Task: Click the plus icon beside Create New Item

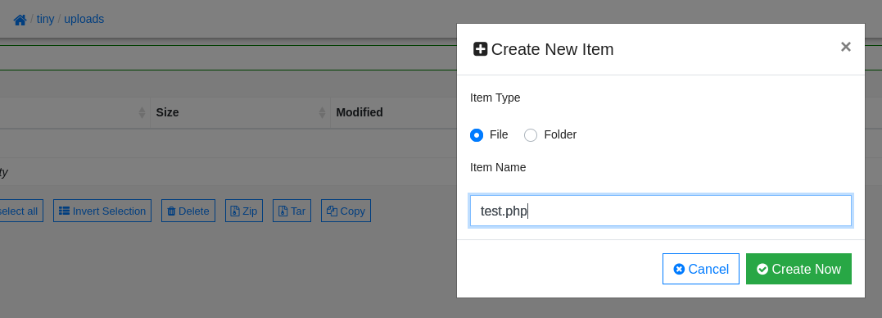Action: point(481,49)
